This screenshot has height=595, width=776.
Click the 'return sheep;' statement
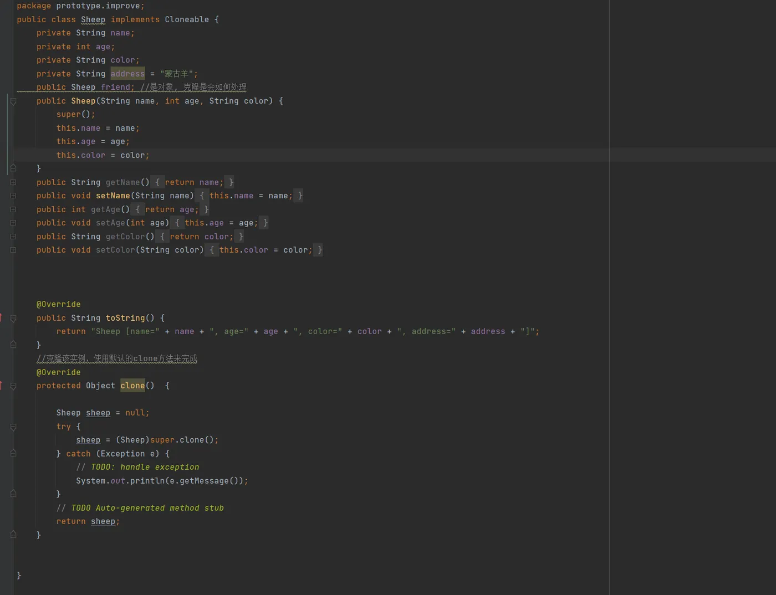click(88, 521)
